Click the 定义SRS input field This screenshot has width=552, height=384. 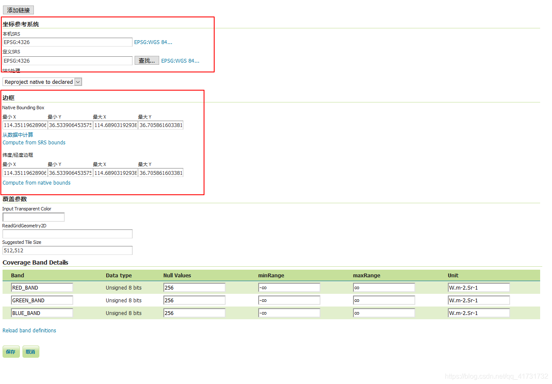coord(68,61)
